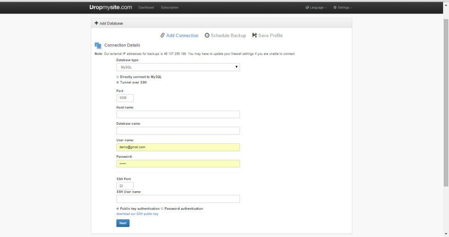The width and height of the screenshot is (449, 237).
Task: Click the plus icon beside Add Database
Action: 96,23
